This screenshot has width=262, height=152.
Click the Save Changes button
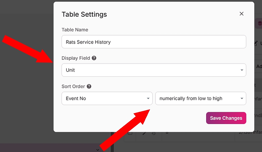pos(226,118)
